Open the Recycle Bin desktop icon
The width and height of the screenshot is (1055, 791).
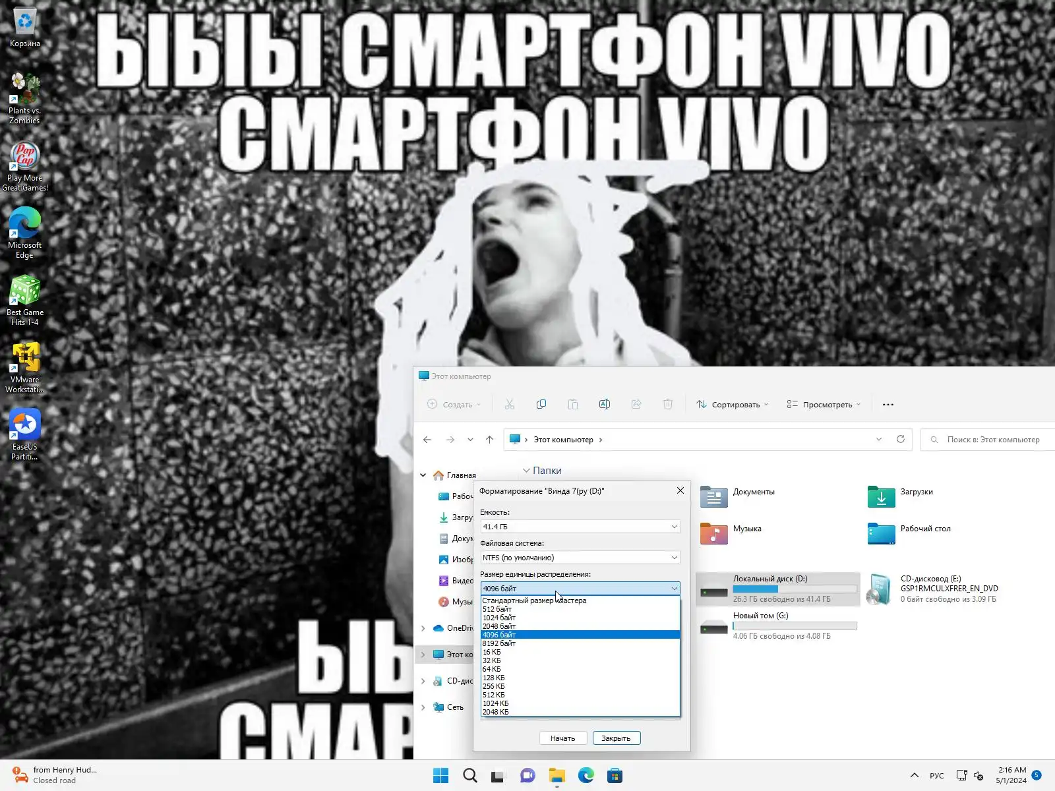[x=24, y=28]
